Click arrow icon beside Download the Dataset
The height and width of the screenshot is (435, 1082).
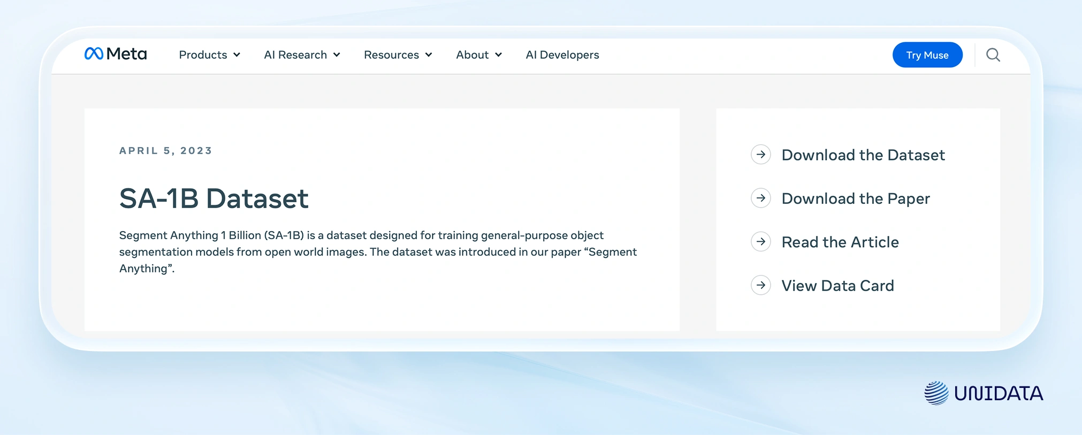click(761, 155)
